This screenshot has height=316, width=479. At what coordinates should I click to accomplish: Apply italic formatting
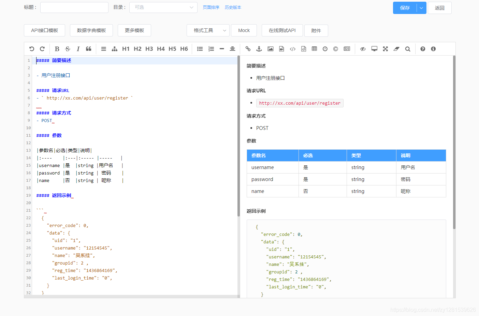78,49
